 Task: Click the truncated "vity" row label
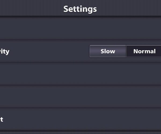[5, 51]
